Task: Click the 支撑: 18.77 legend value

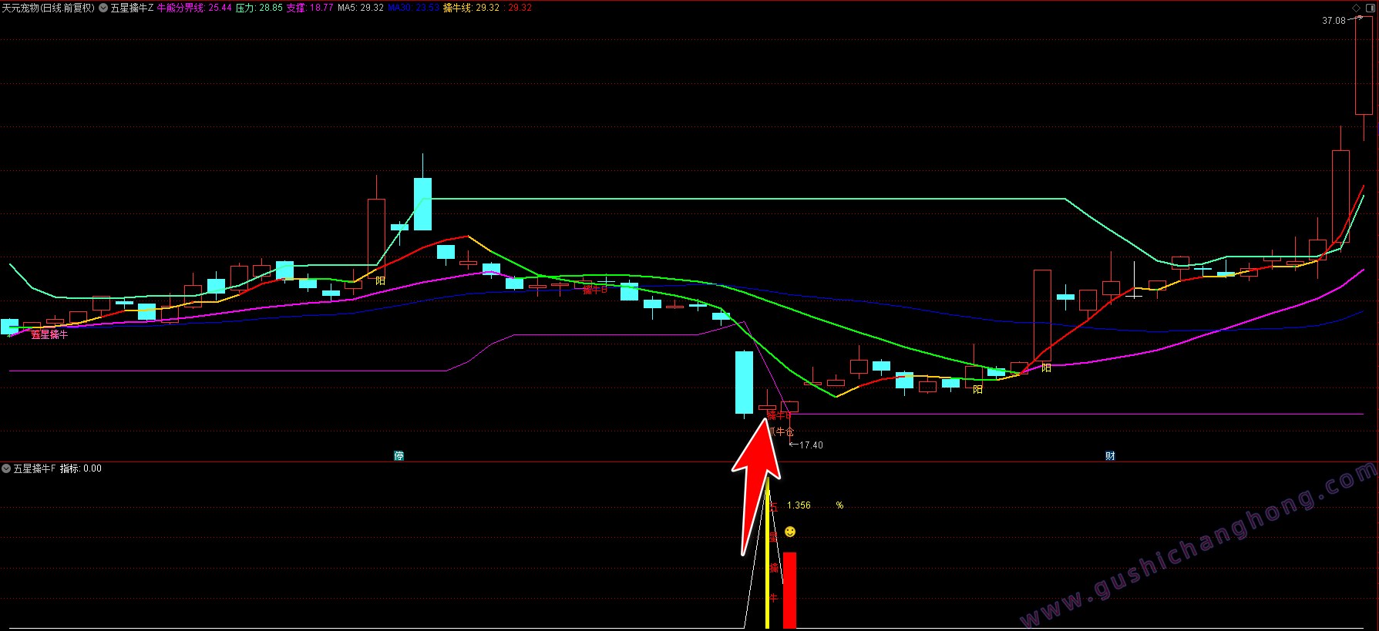Action: click(x=310, y=8)
